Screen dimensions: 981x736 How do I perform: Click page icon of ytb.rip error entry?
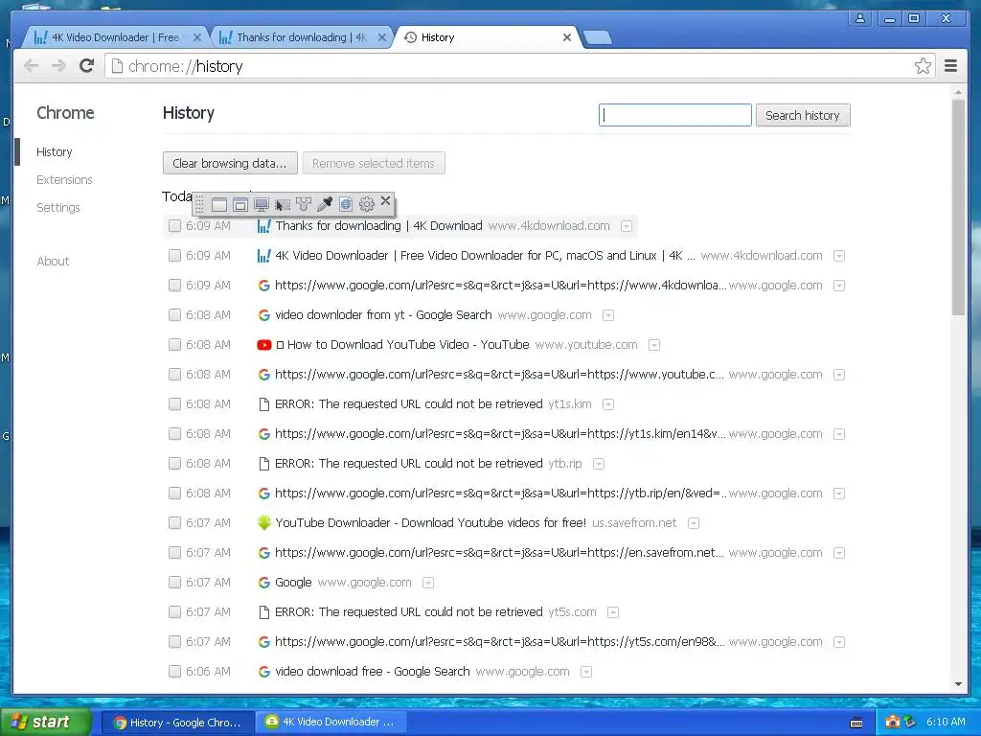point(264,464)
